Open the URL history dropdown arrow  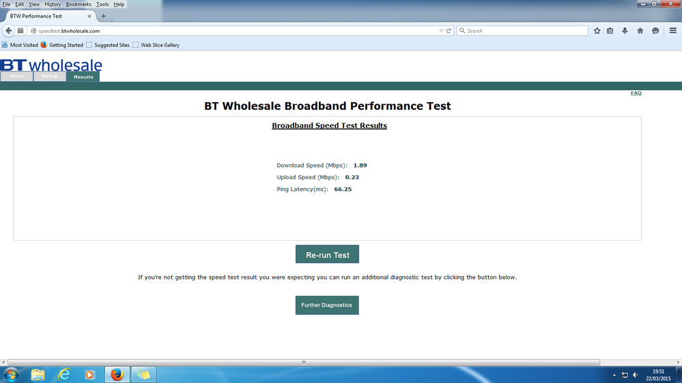point(441,31)
